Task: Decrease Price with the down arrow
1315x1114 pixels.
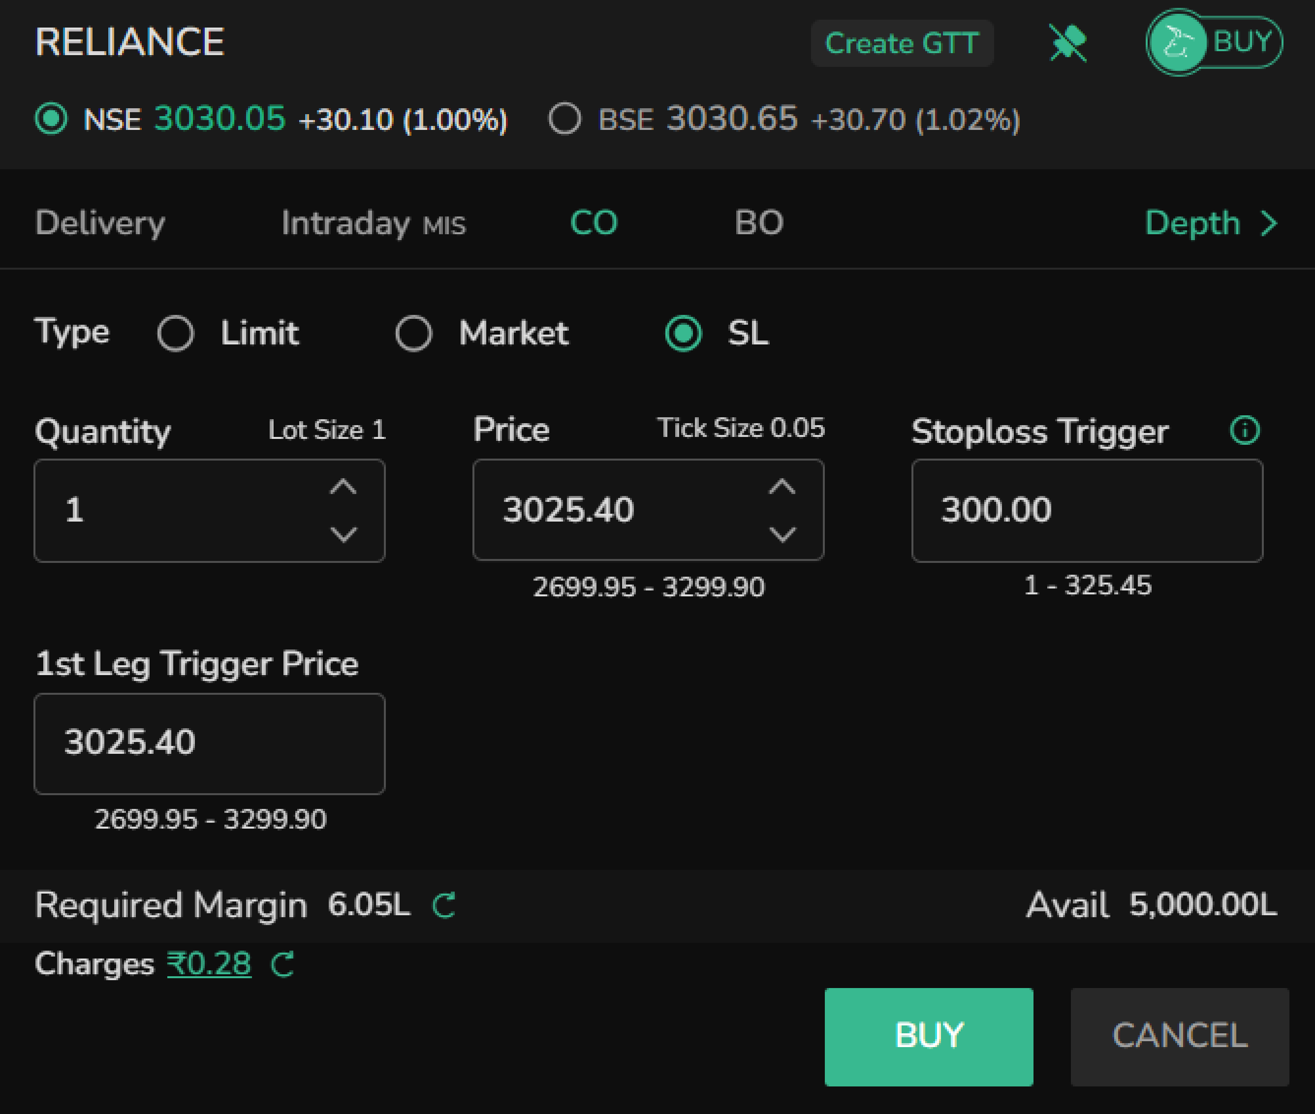Action: tap(783, 534)
